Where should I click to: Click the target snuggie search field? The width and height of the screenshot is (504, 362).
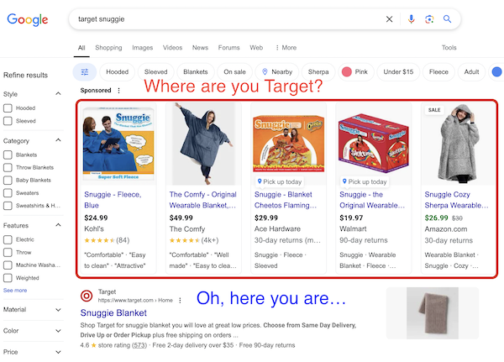tap(225, 19)
